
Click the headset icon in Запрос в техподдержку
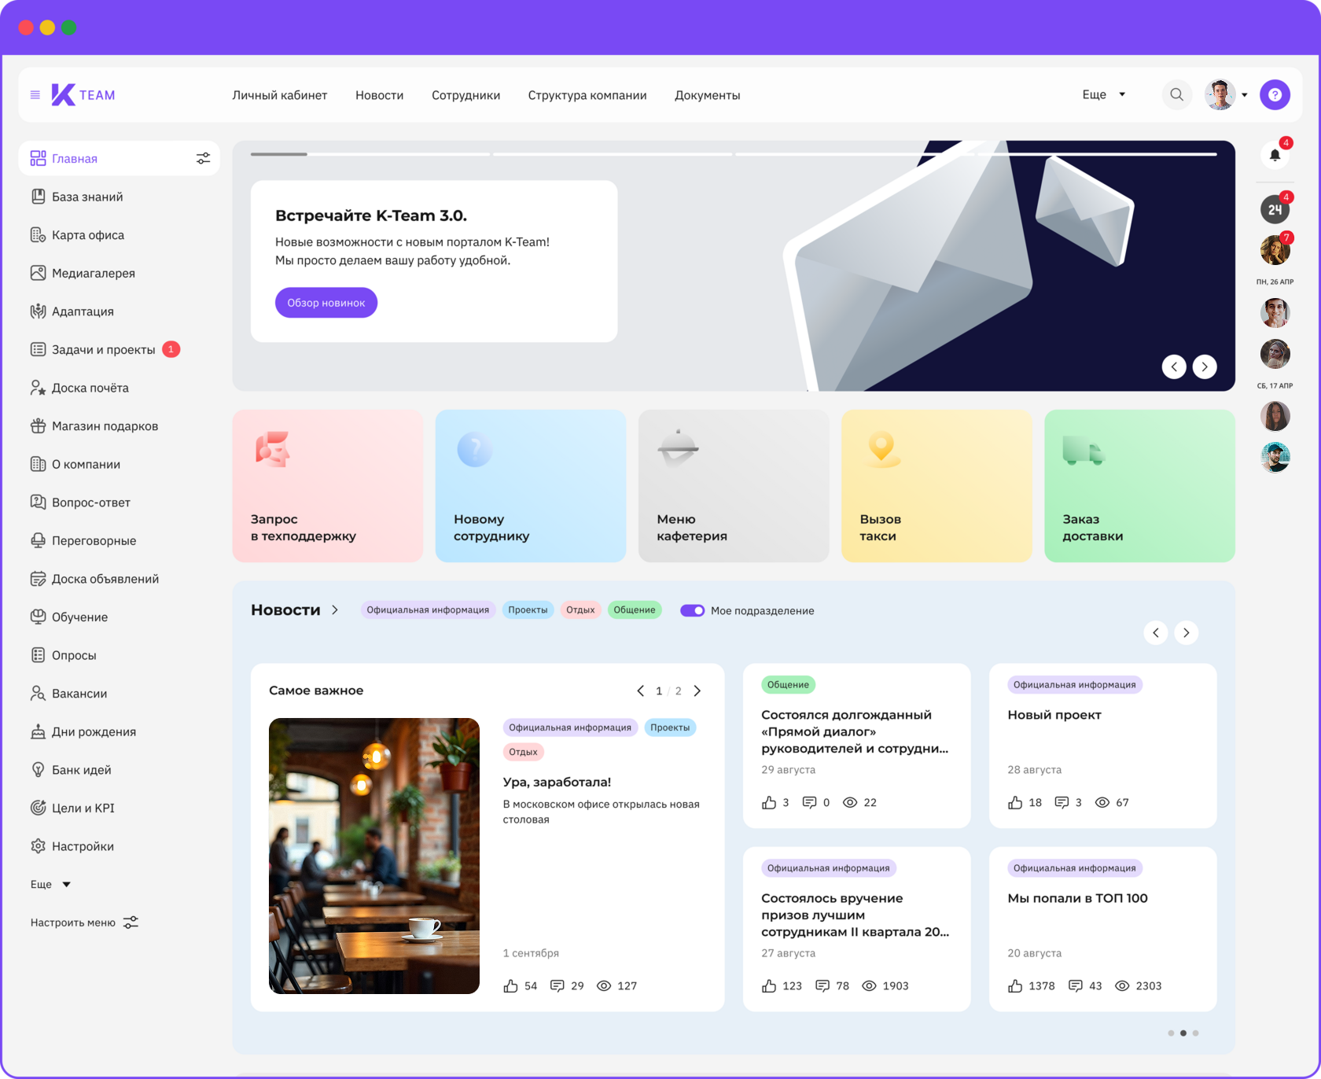click(273, 449)
